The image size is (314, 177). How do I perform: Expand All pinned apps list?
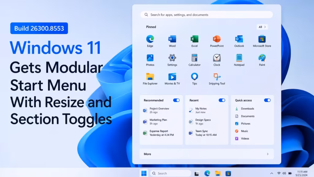[262, 27]
